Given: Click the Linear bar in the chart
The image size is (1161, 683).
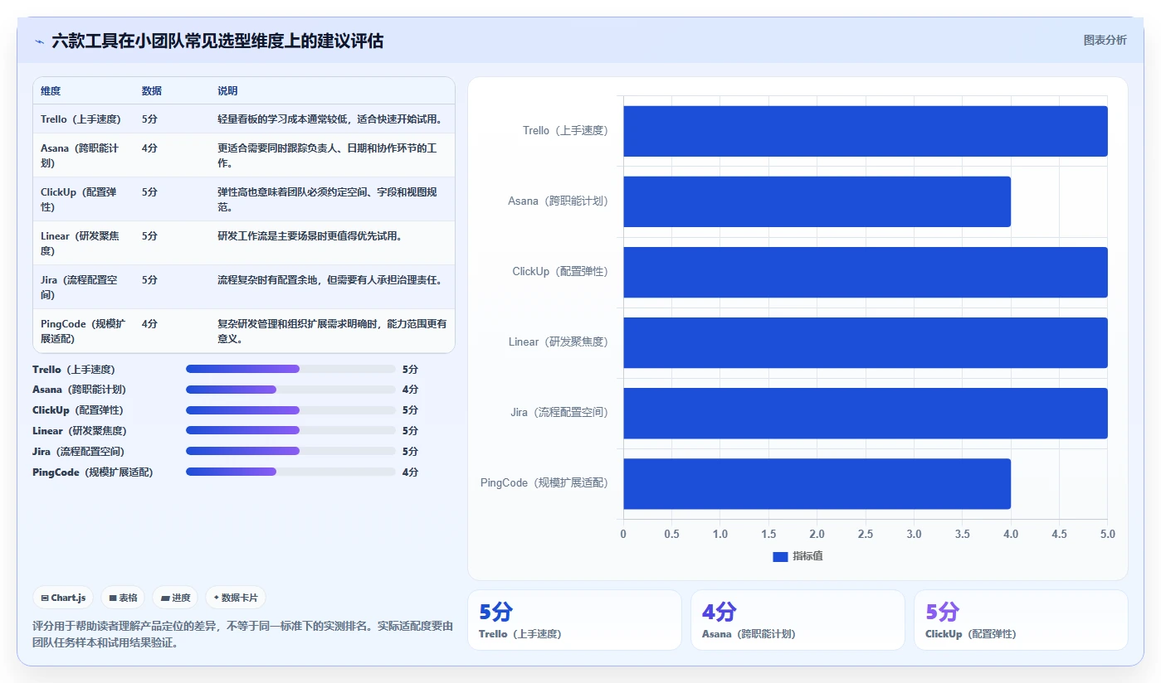Looking at the screenshot, I should [866, 342].
